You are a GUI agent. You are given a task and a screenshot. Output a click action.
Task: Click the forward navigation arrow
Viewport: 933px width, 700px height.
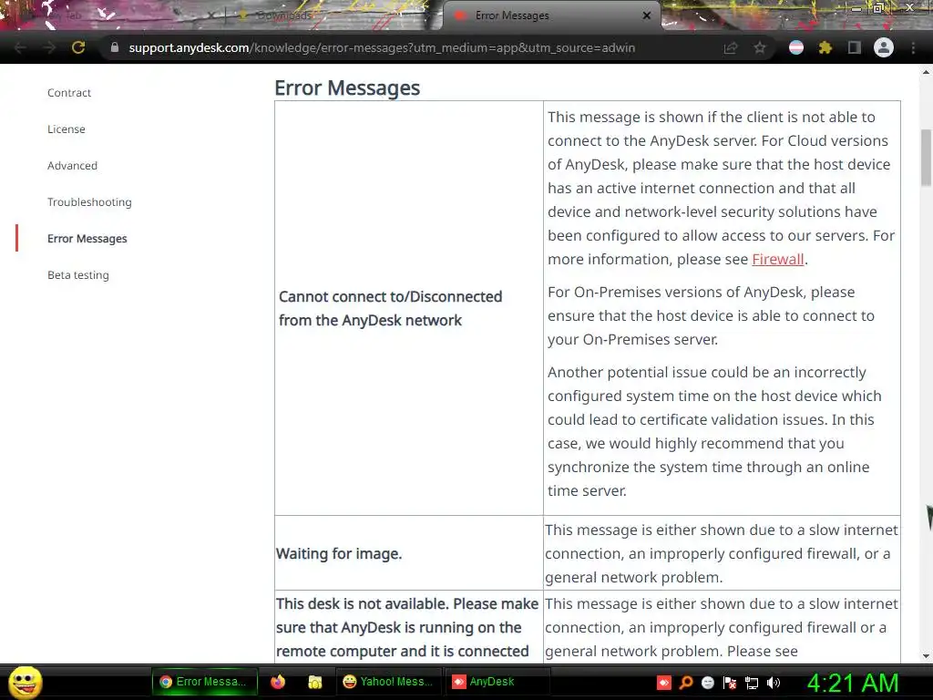49,47
